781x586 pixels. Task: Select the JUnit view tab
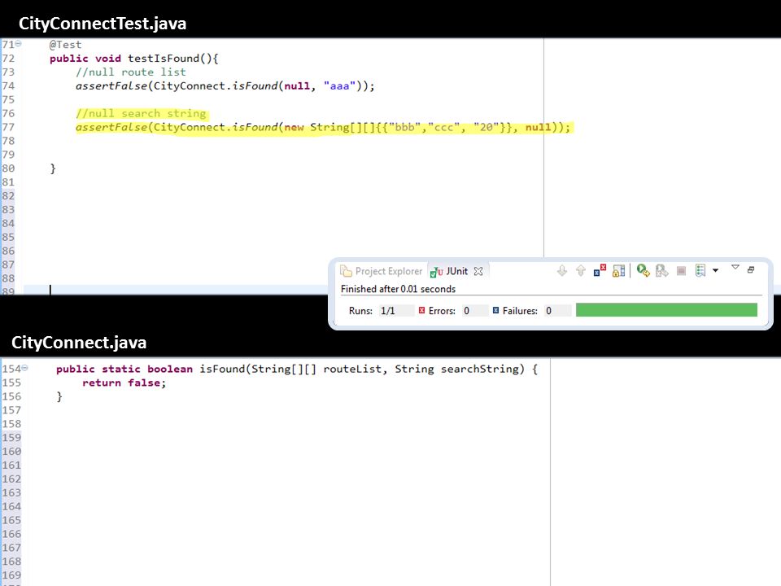(x=450, y=271)
